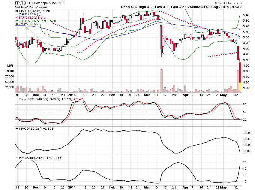
Task: Click the tall mid-March volume spike bar
Action: coord(161,81)
